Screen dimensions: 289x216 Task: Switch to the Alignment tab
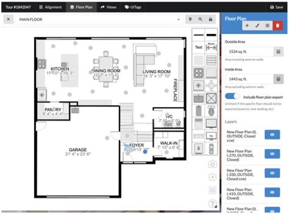click(x=51, y=7)
